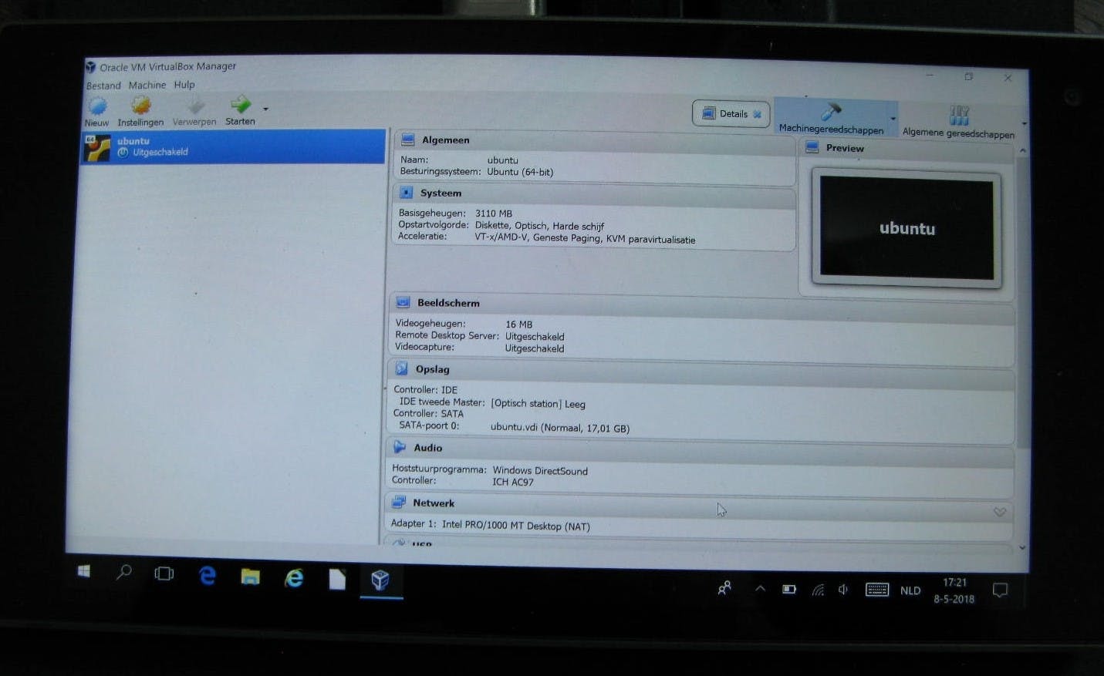Screen dimensions: 1104x676
Task: Toggle the VirtualBox taskbar icon
Action: coord(380,580)
